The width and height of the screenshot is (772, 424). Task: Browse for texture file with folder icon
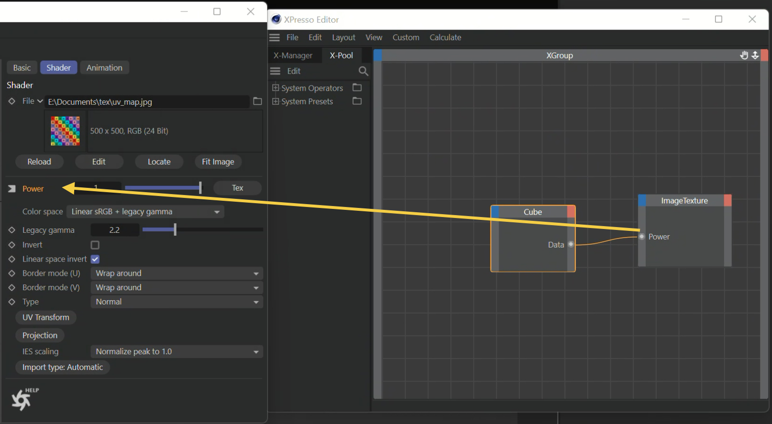pyautogui.click(x=257, y=101)
